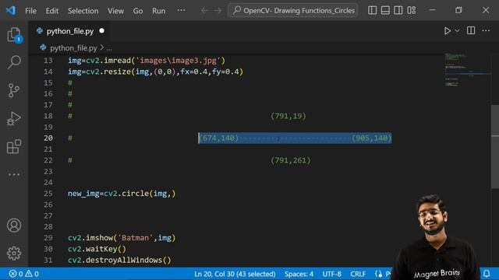499x280 pixels.
Task: Click python_file.py in the breadcrumb
Action: click(73, 48)
